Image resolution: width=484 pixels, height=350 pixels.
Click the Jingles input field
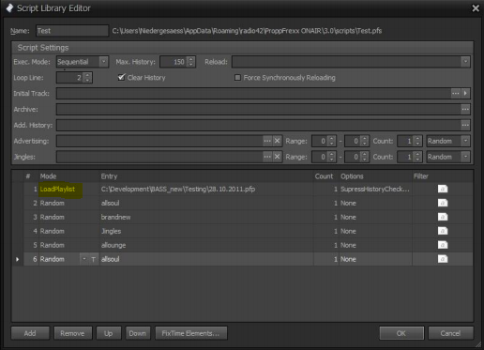tap(159, 157)
